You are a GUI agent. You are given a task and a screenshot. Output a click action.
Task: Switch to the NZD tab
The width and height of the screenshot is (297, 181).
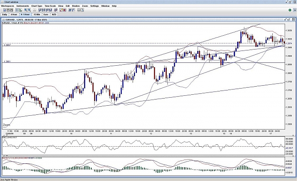[54, 14]
